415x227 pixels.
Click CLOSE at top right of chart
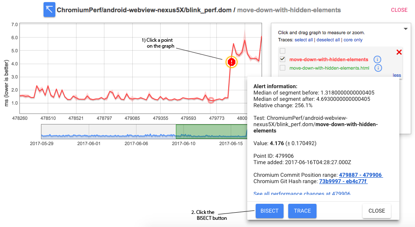click(399, 10)
